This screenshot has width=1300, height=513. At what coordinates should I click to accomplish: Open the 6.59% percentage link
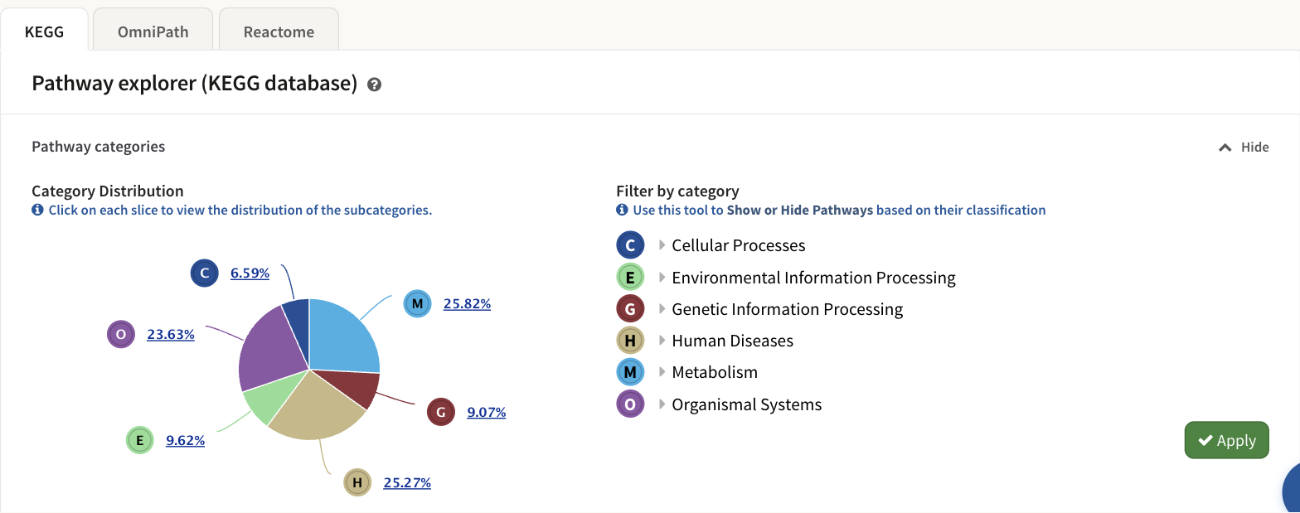click(250, 273)
